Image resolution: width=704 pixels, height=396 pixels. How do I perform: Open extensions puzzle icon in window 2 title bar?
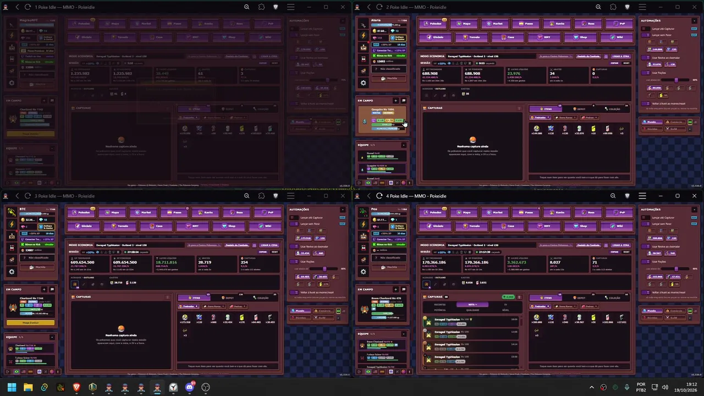[613, 7]
